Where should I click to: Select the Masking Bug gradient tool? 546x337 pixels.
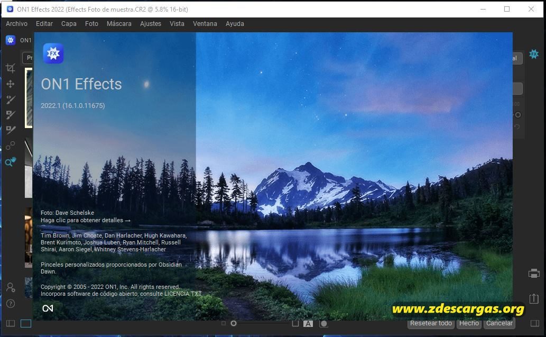[11, 115]
